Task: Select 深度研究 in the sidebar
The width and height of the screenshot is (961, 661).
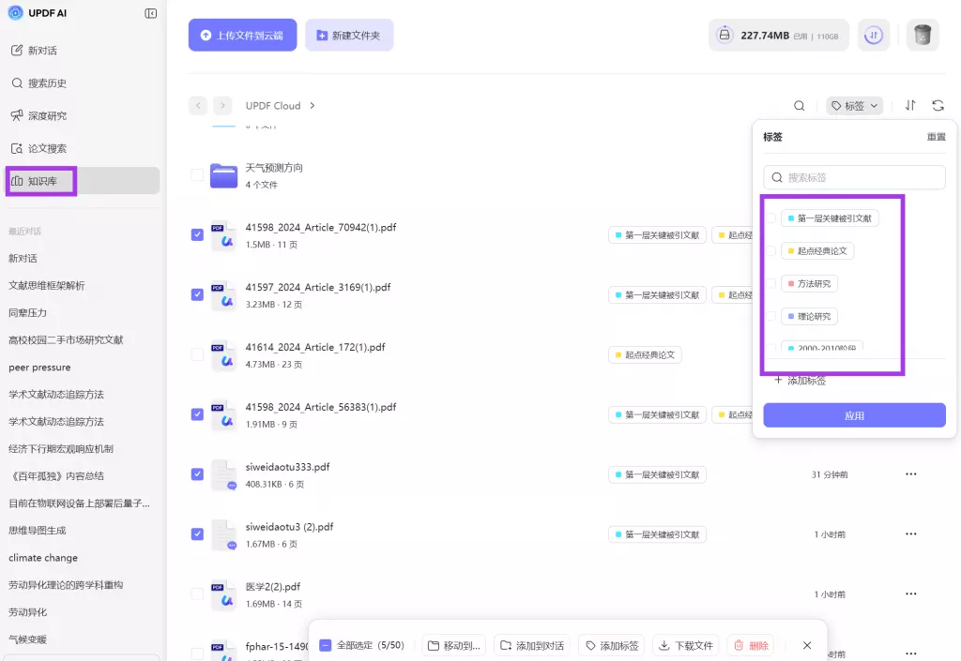Action: (47, 115)
